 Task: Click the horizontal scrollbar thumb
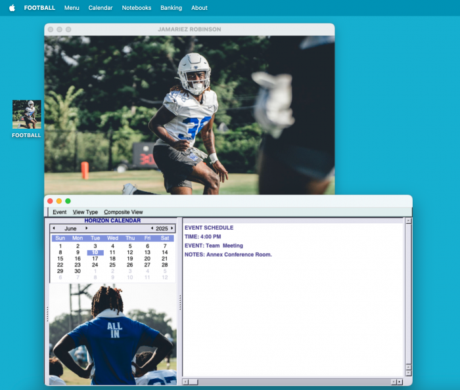click(x=194, y=381)
